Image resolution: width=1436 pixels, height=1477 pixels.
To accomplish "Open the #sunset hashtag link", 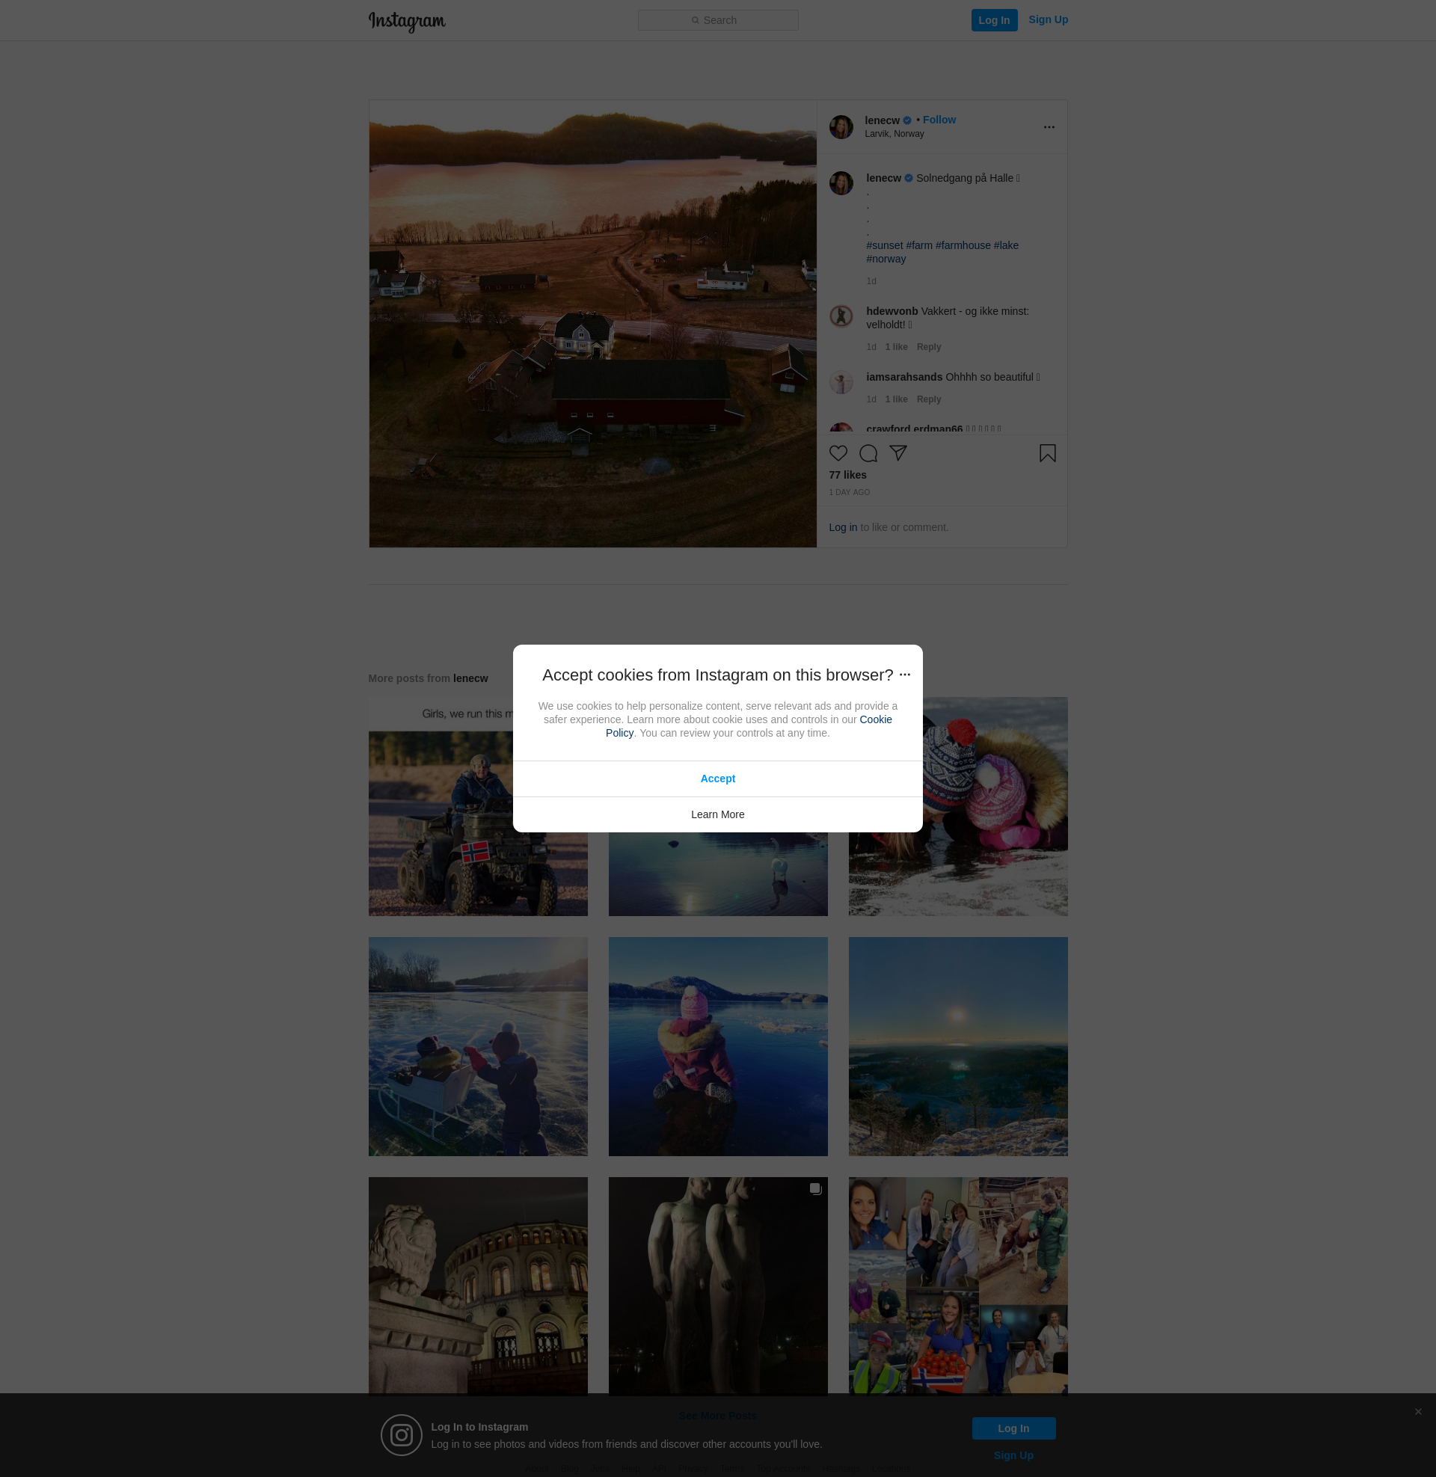I will coord(884,246).
